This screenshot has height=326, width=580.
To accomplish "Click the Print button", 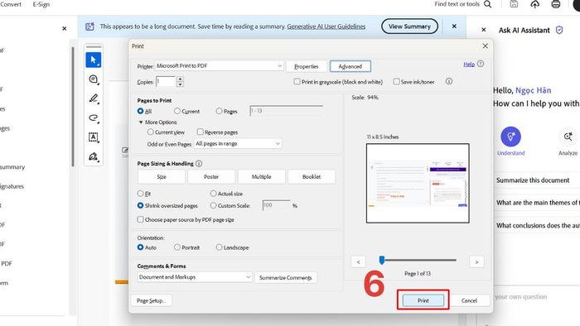I will [423, 300].
